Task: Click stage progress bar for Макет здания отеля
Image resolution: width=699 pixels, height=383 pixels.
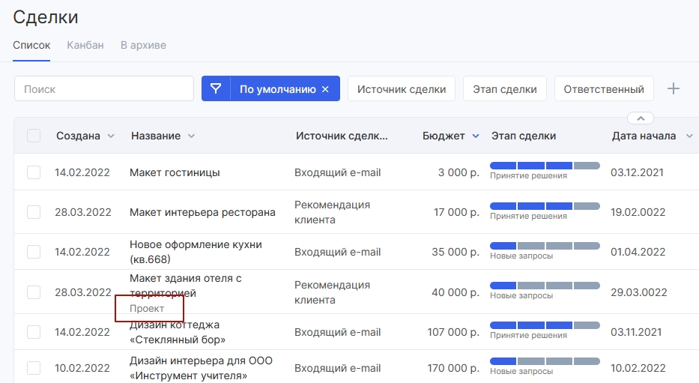Action: point(545,286)
